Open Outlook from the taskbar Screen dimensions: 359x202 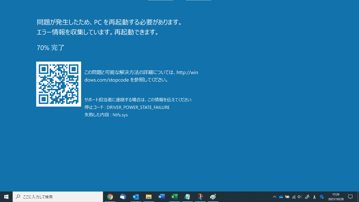(x=136, y=197)
